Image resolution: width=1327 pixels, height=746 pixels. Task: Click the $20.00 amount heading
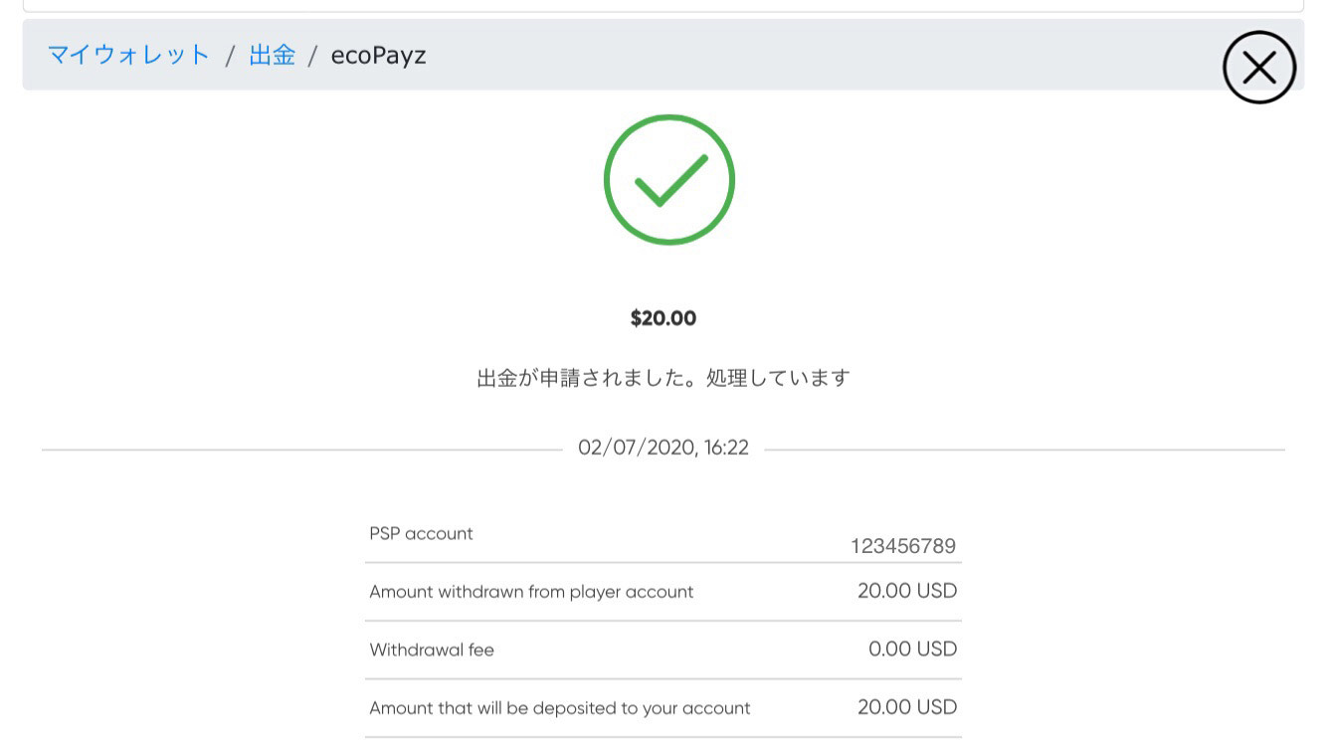[663, 318]
